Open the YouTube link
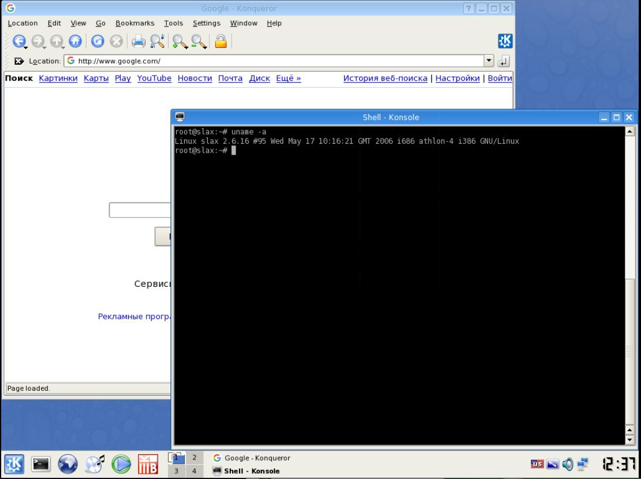 154,78
